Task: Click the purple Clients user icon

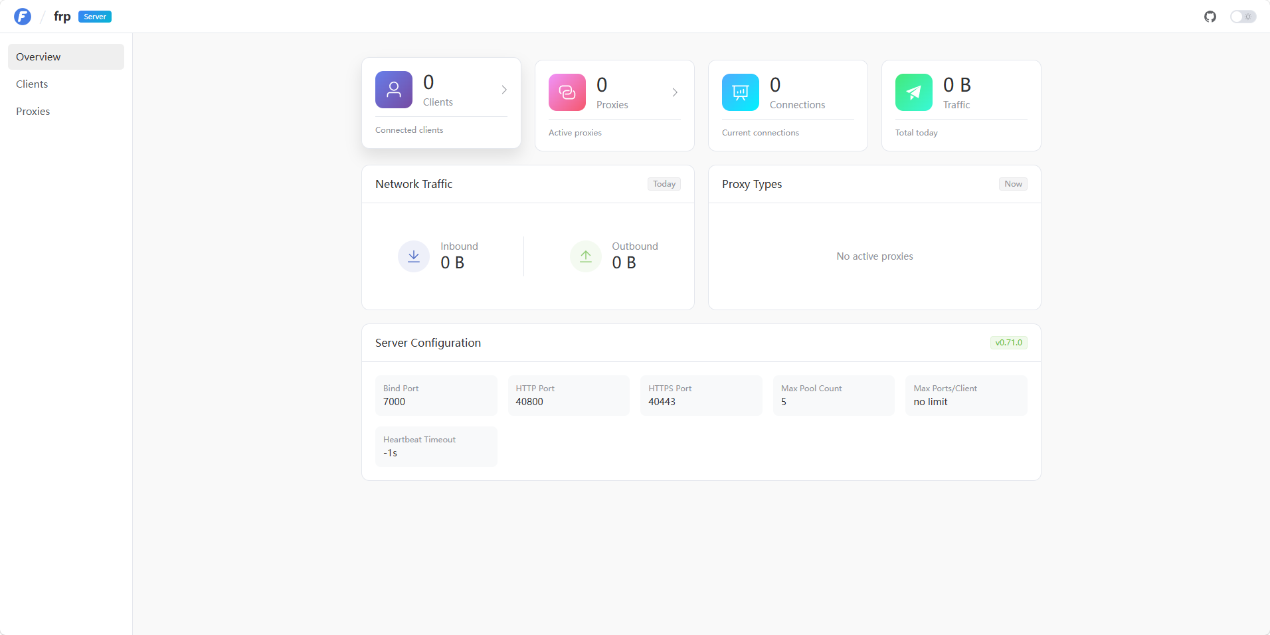Action: (394, 90)
